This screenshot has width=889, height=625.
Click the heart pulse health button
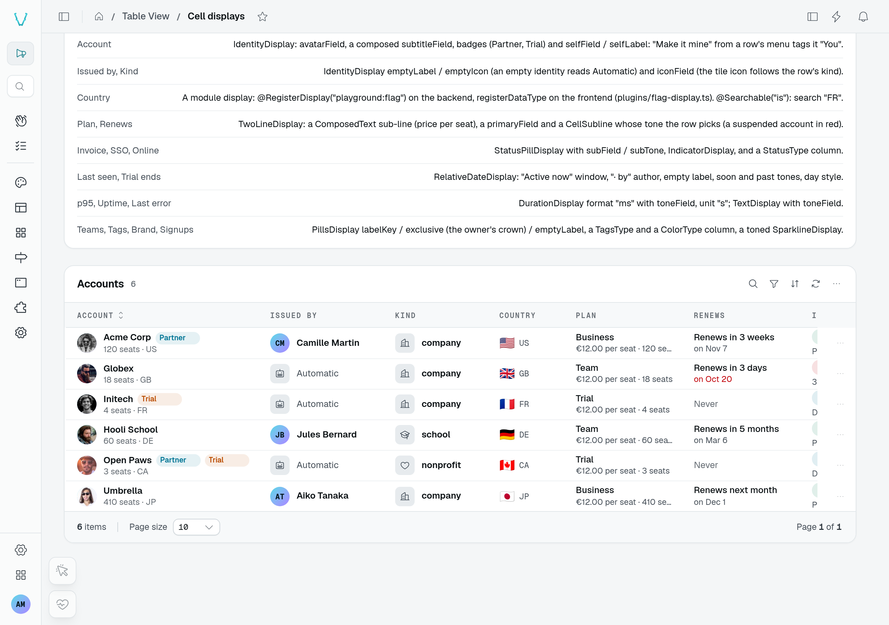(x=63, y=604)
